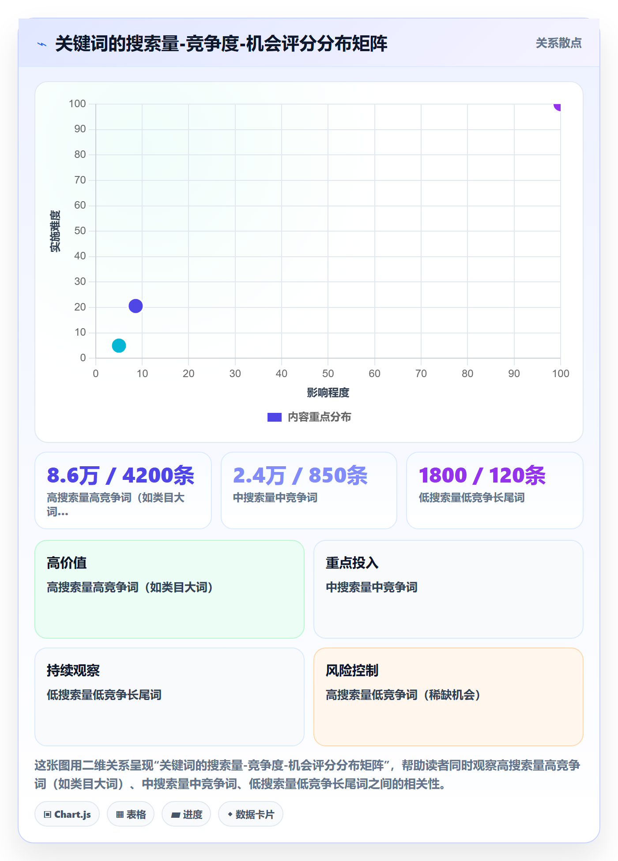Click the table grid icon in 表格 chip
This screenshot has width=618, height=861.
[x=120, y=815]
